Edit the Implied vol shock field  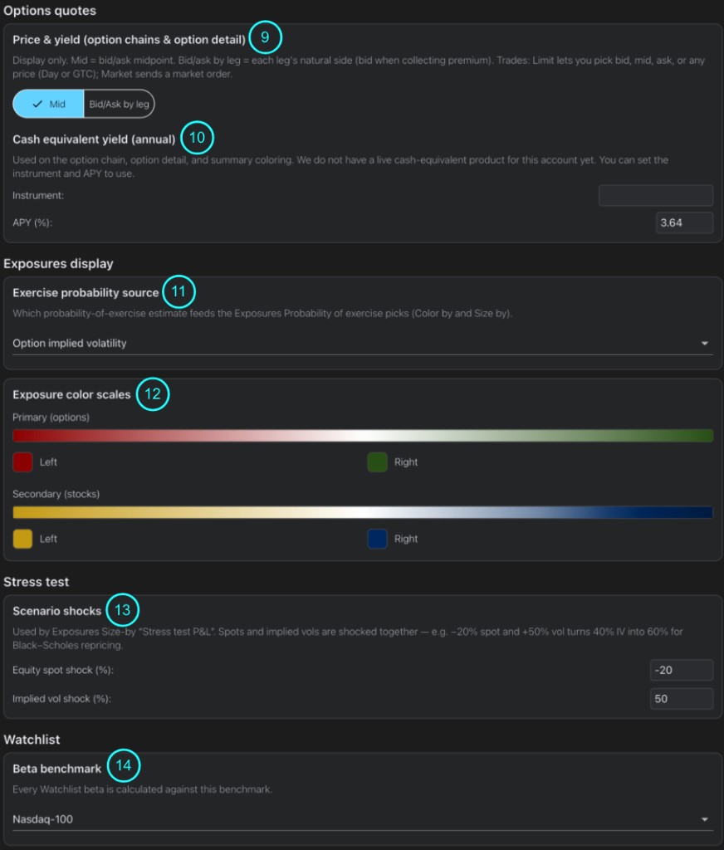click(x=681, y=699)
